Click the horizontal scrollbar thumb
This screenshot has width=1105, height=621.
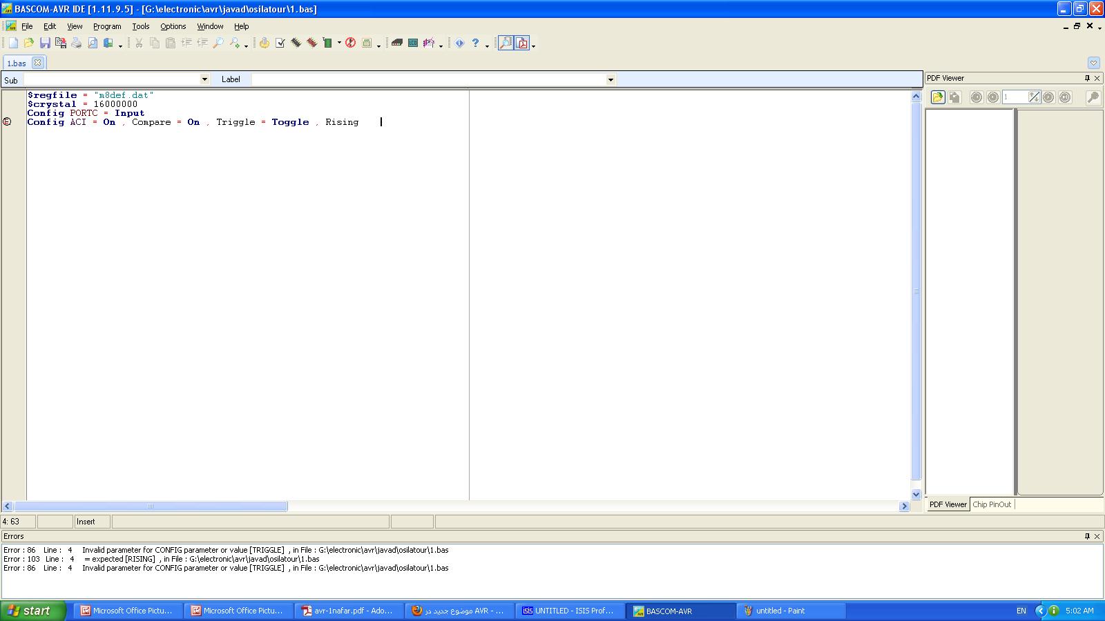coord(151,506)
